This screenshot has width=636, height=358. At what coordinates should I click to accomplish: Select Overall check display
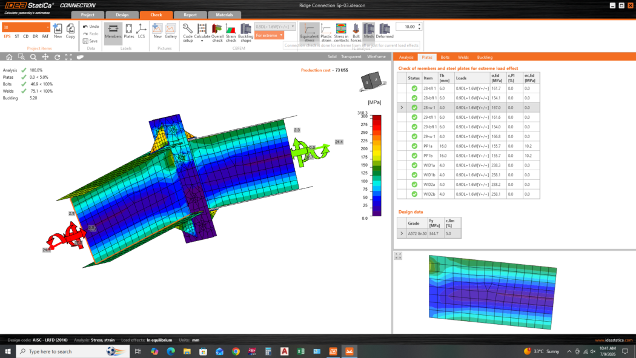pos(217,33)
